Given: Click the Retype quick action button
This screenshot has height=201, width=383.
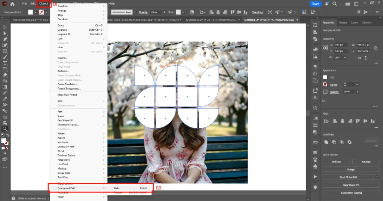Looking at the screenshot, I should point(351,170).
